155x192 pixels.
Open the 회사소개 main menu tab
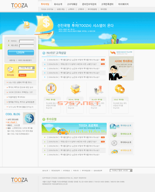[x=58, y=4]
